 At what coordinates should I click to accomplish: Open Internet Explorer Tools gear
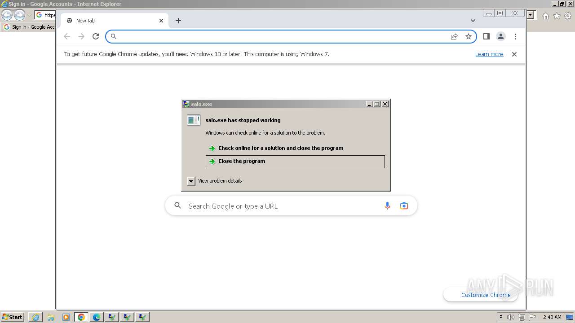coord(568,16)
